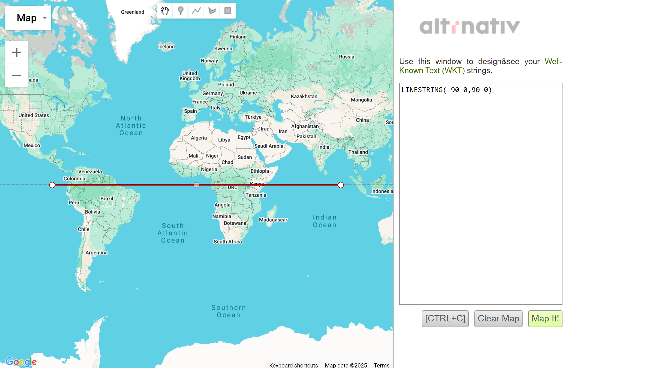
Task: Click the midpoint handle on the red line
Action: (196, 185)
